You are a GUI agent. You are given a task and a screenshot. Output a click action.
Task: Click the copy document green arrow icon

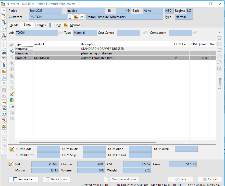pyautogui.click(x=4, y=29)
